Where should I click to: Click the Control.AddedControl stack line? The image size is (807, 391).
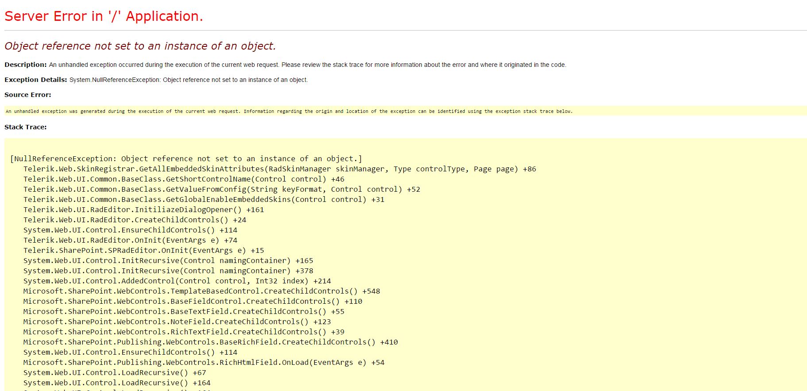[177, 281]
